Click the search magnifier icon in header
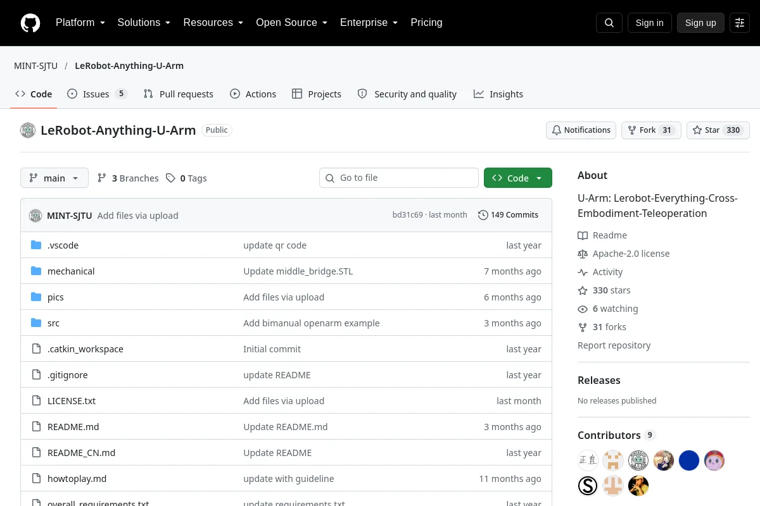760x506 pixels. tap(609, 23)
